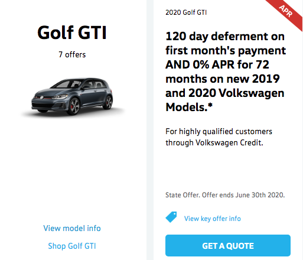Open the View model info link

72,228
